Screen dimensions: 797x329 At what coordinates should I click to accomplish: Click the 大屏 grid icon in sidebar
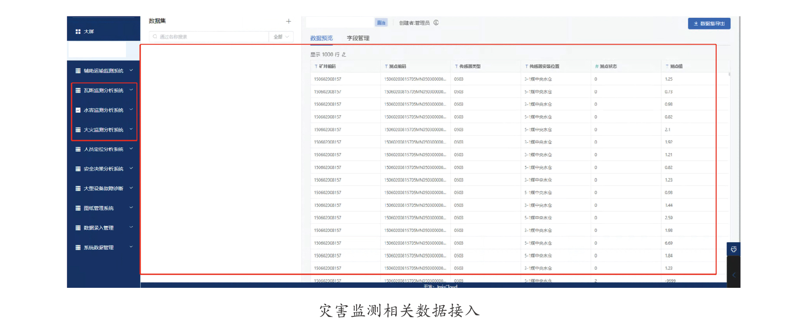[x=78, y=32]
